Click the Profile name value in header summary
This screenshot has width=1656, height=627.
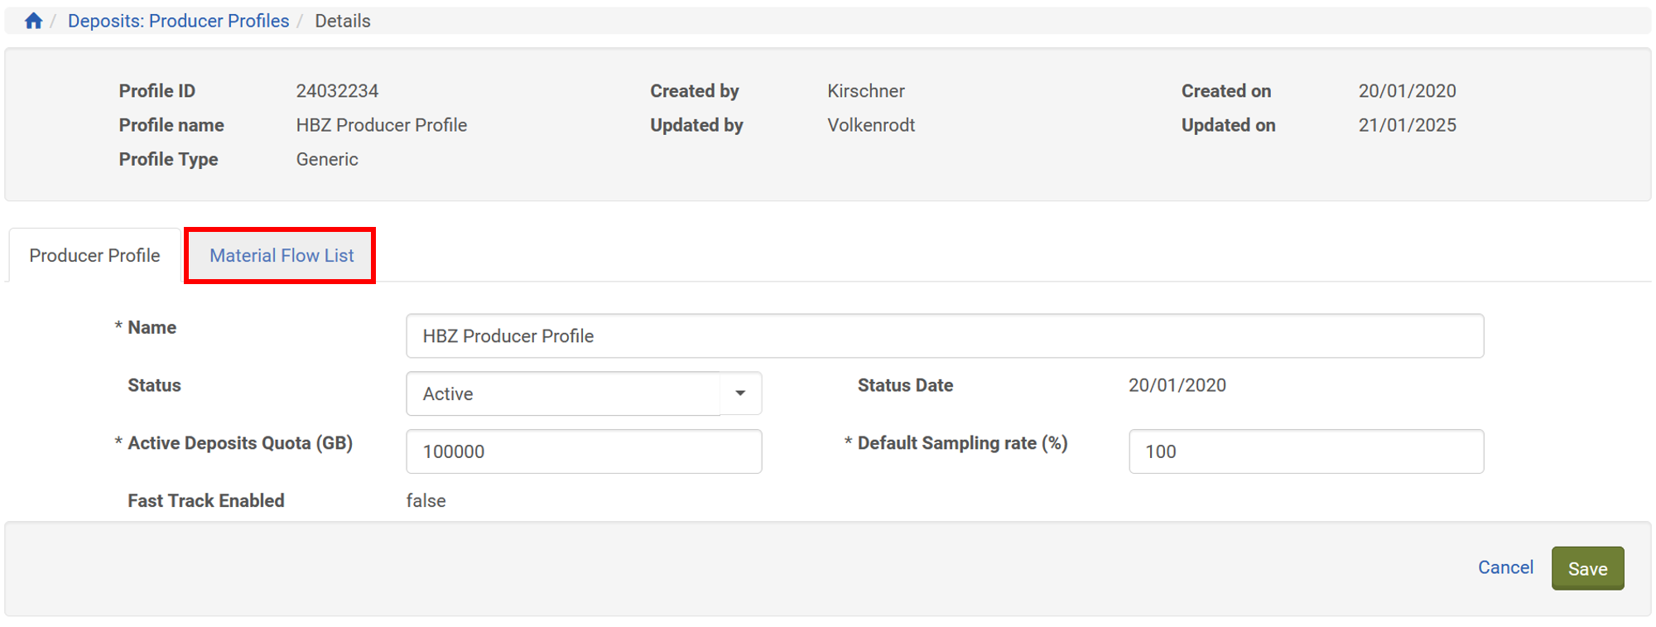click(381, 125)
